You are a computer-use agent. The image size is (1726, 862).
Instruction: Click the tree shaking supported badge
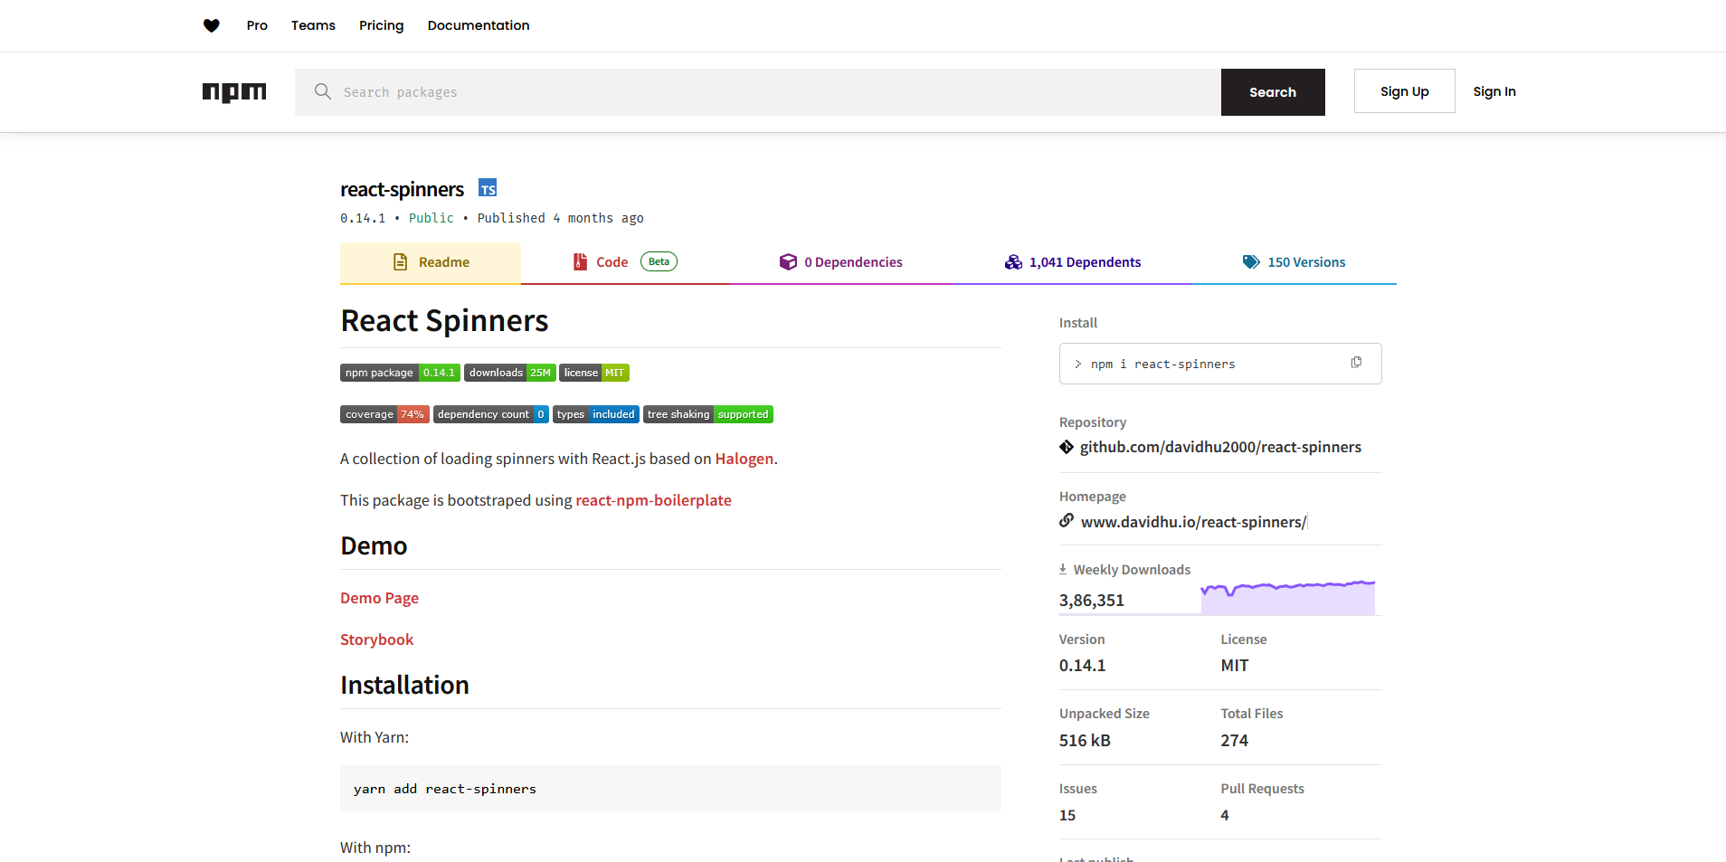[708, 414]
